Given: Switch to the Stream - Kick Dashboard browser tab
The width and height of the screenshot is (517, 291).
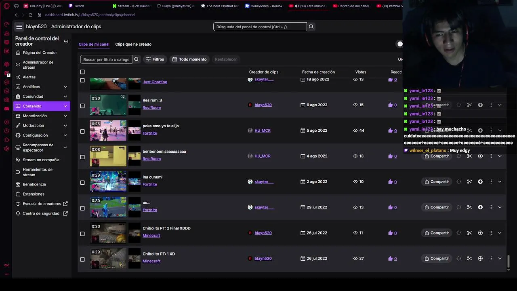Looking at the screenshot, I should point(131,6).
